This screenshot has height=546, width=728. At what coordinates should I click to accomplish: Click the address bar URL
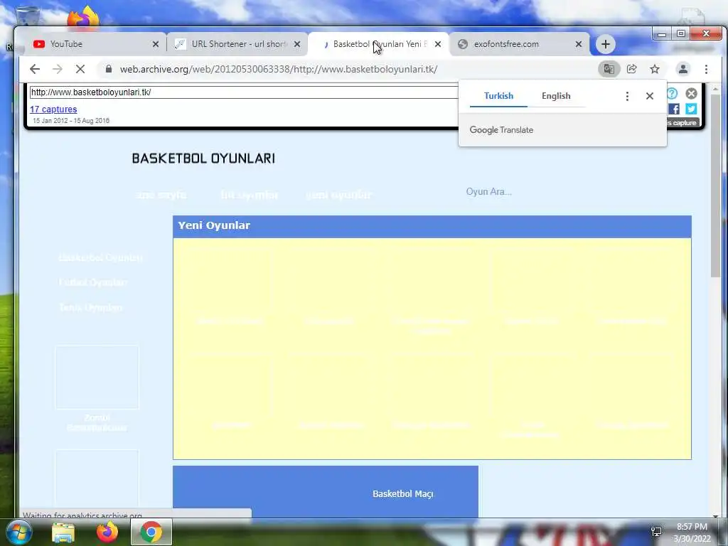(x=279, y=69)
